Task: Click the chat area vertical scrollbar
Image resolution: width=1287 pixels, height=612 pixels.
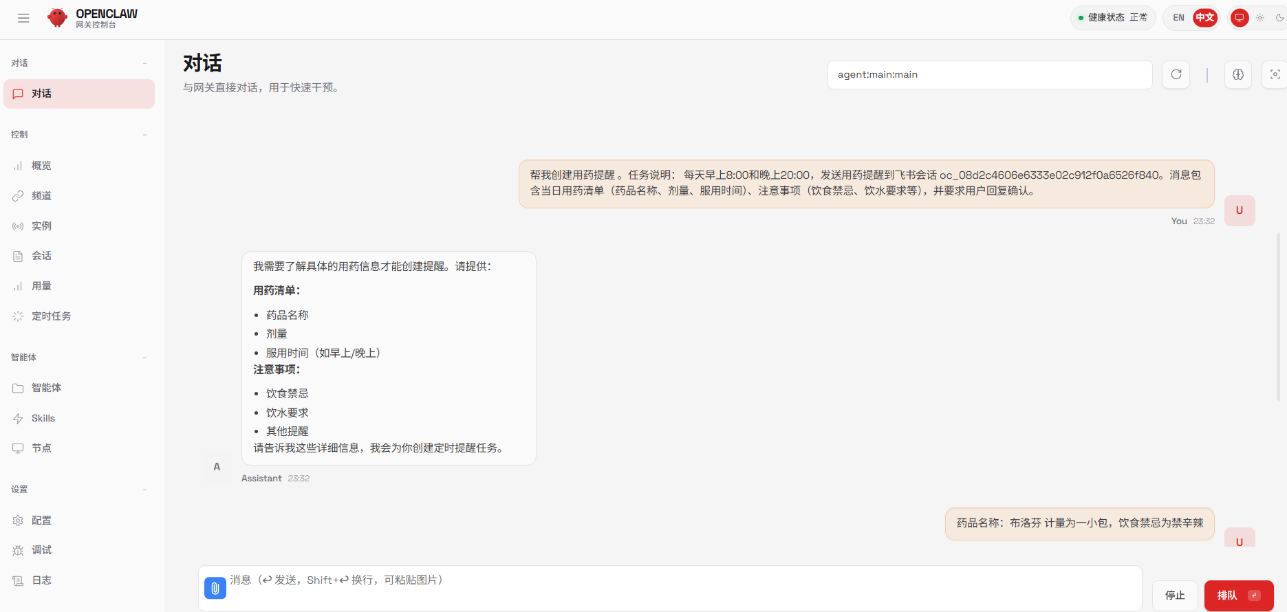Action: (1278, 316)
